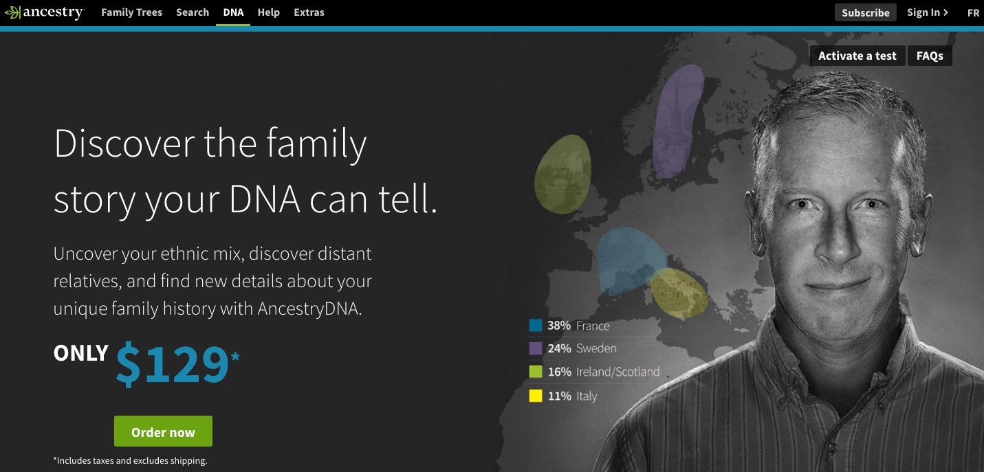Expand the Sign In chevron link
This screenshot has width=984, height=472.
(927, 12)
